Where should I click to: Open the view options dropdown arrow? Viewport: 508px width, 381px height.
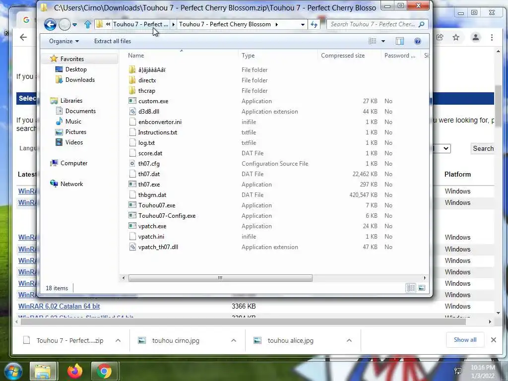(x=383, y=41)
